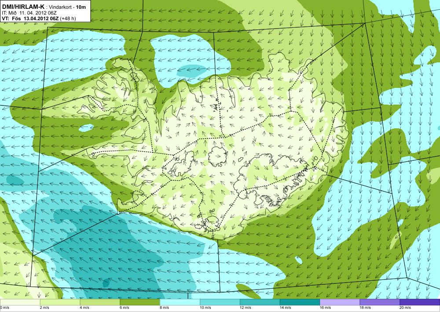The height and width of the screenshot is (312, 440).
Task: Pick the light purple 16–18 m/s legend swatch
Action: coord(340,302)
